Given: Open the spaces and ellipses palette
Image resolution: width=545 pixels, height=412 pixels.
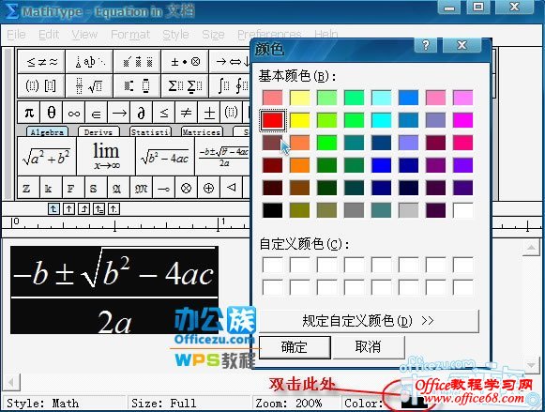Looking at the screenshot, I should pos(89,62).
